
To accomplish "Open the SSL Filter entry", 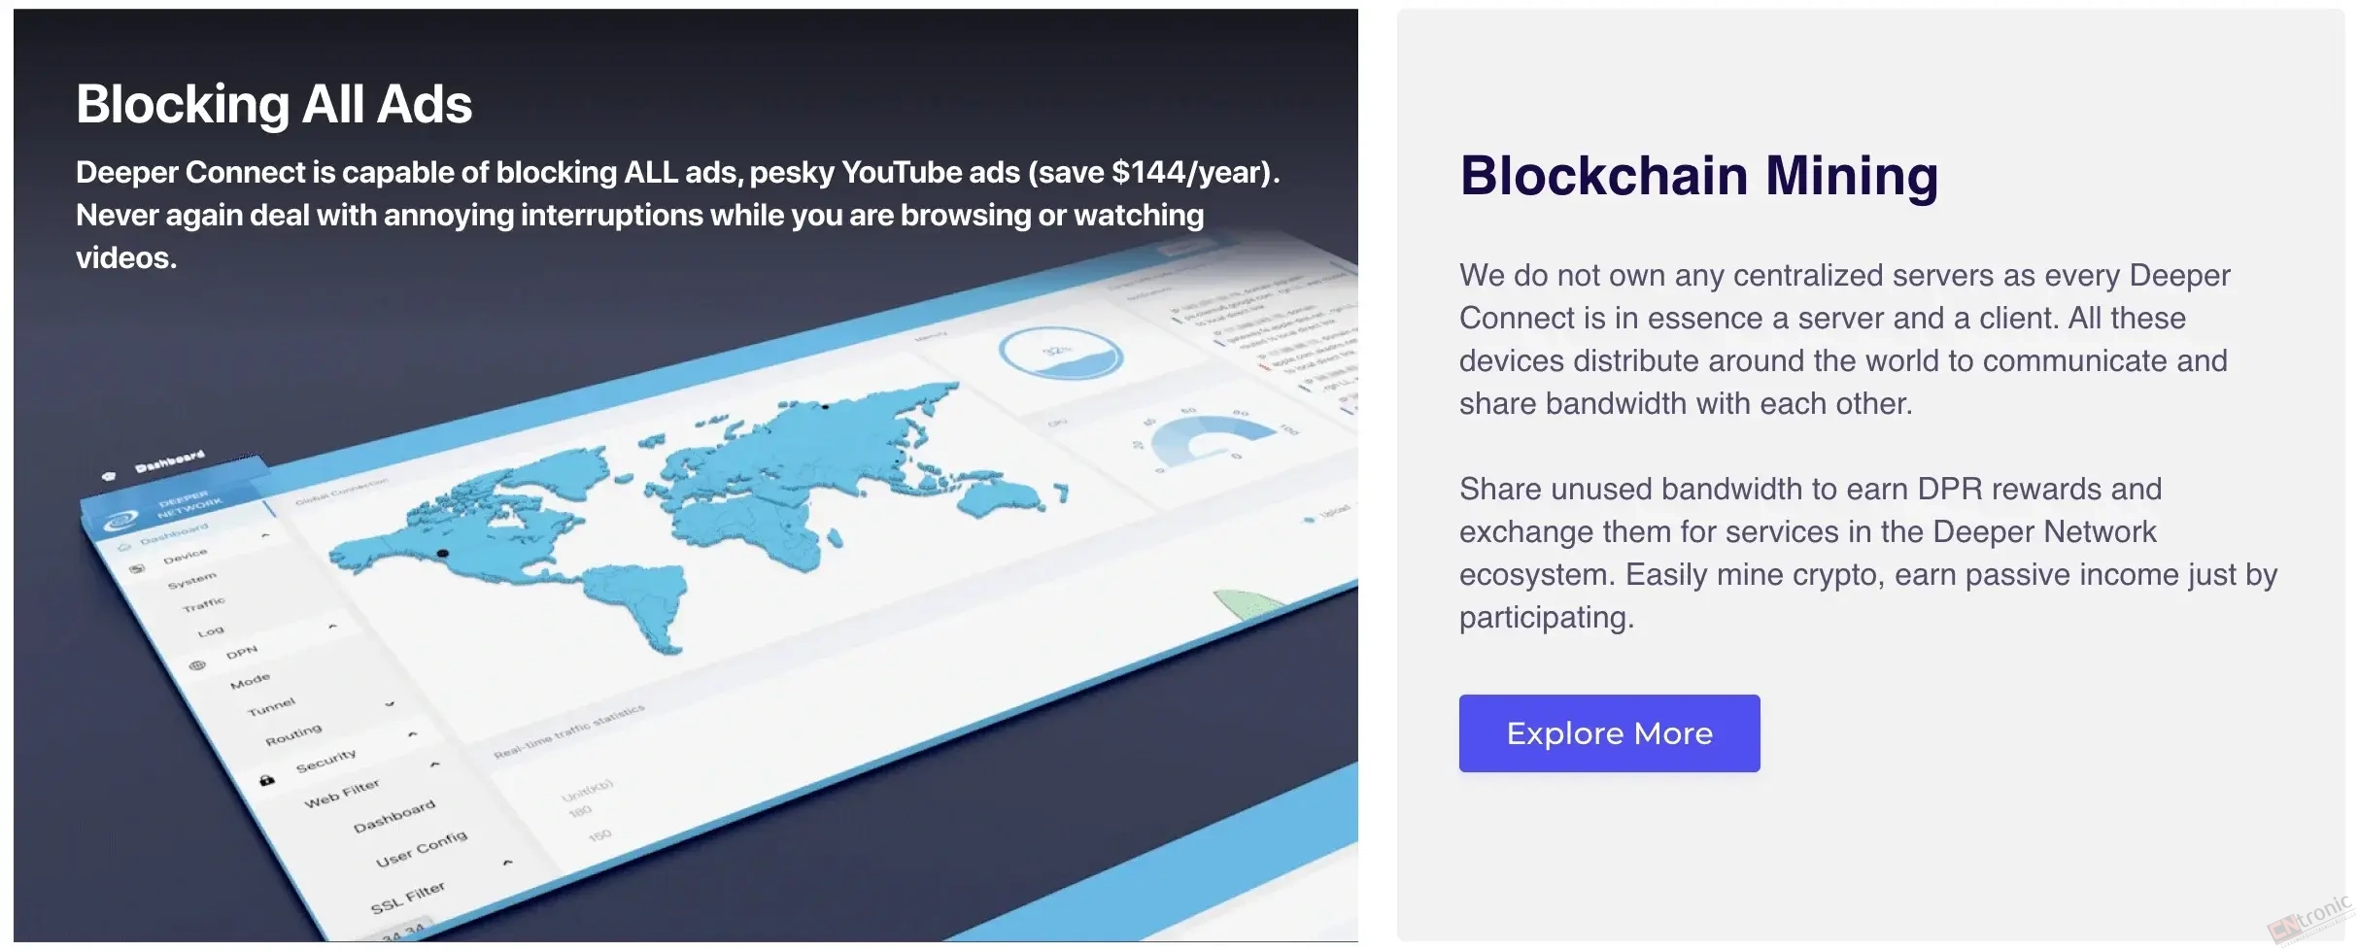I will coord(408,898).
